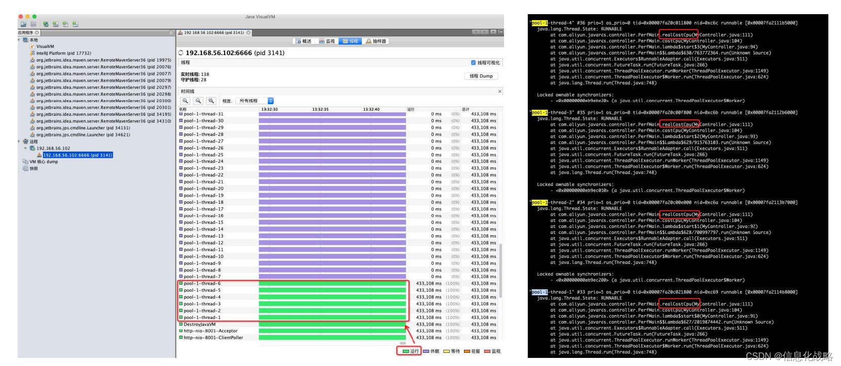The width and height of the screenshot is (841, 366).
Task: Select the DestroyJavaVM thread row
Action: tap(338, 325)
